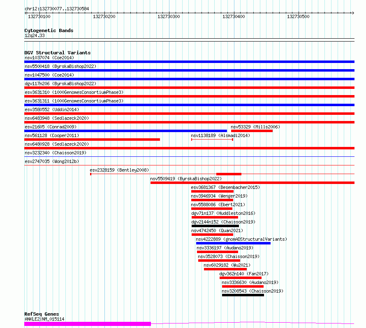Click the thick segment of esv2328159
This screenshot has height=328, width=366.
click(x=229, y=174)
